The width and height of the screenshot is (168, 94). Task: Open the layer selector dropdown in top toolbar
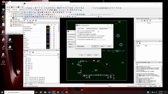[104, 8]
